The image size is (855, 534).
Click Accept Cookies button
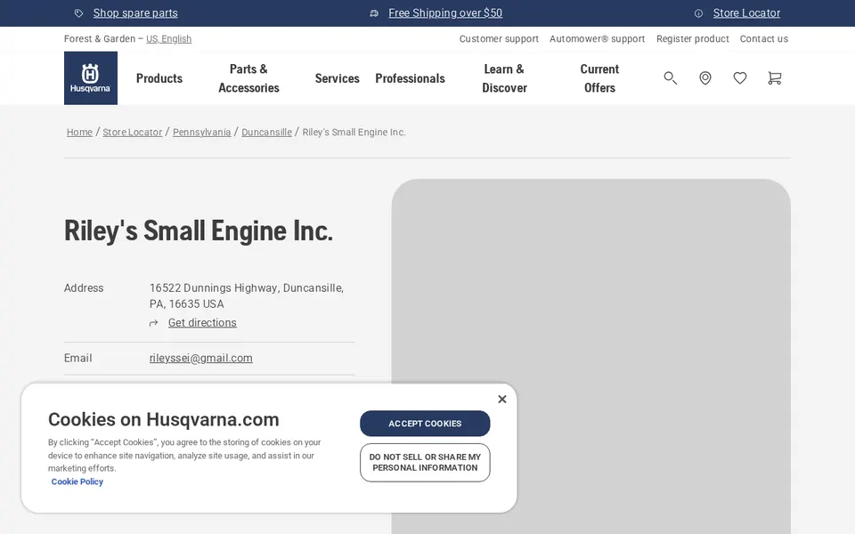425,424
